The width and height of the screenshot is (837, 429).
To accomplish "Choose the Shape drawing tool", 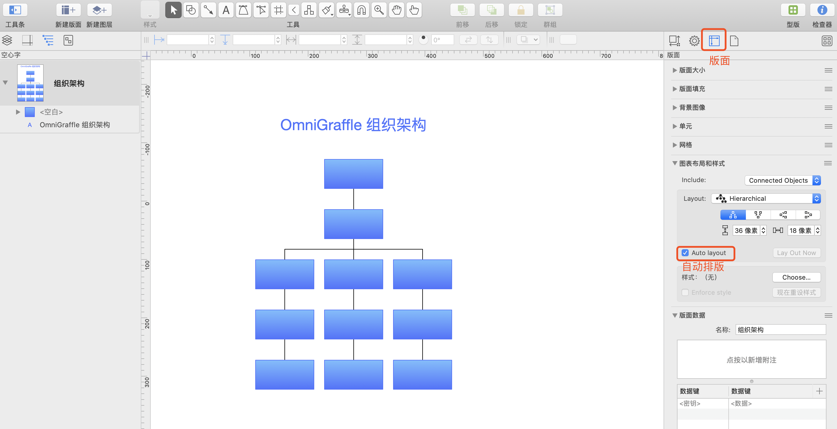I will 191,10.
